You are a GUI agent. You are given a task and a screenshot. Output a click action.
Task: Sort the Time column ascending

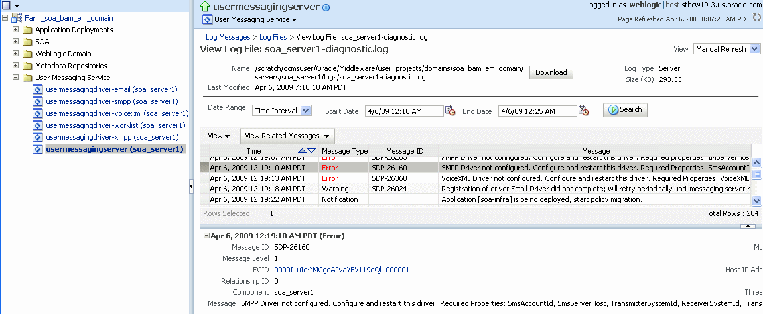302,151
